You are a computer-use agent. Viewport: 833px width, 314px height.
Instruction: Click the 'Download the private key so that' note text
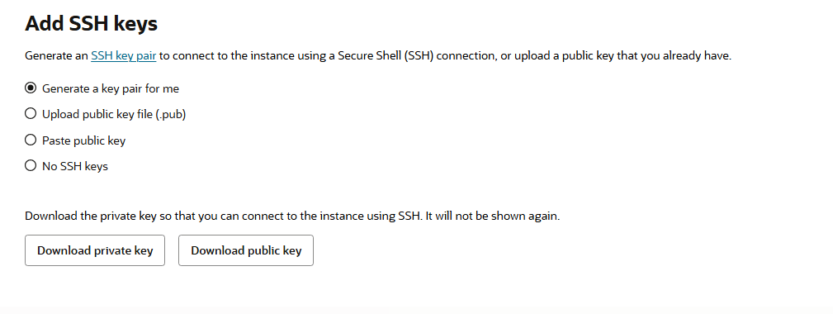tap(97, 216)
